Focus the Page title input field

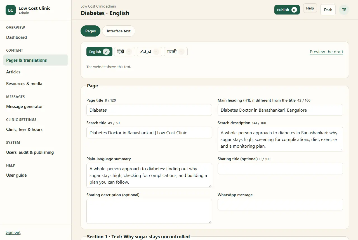(149, 110)
